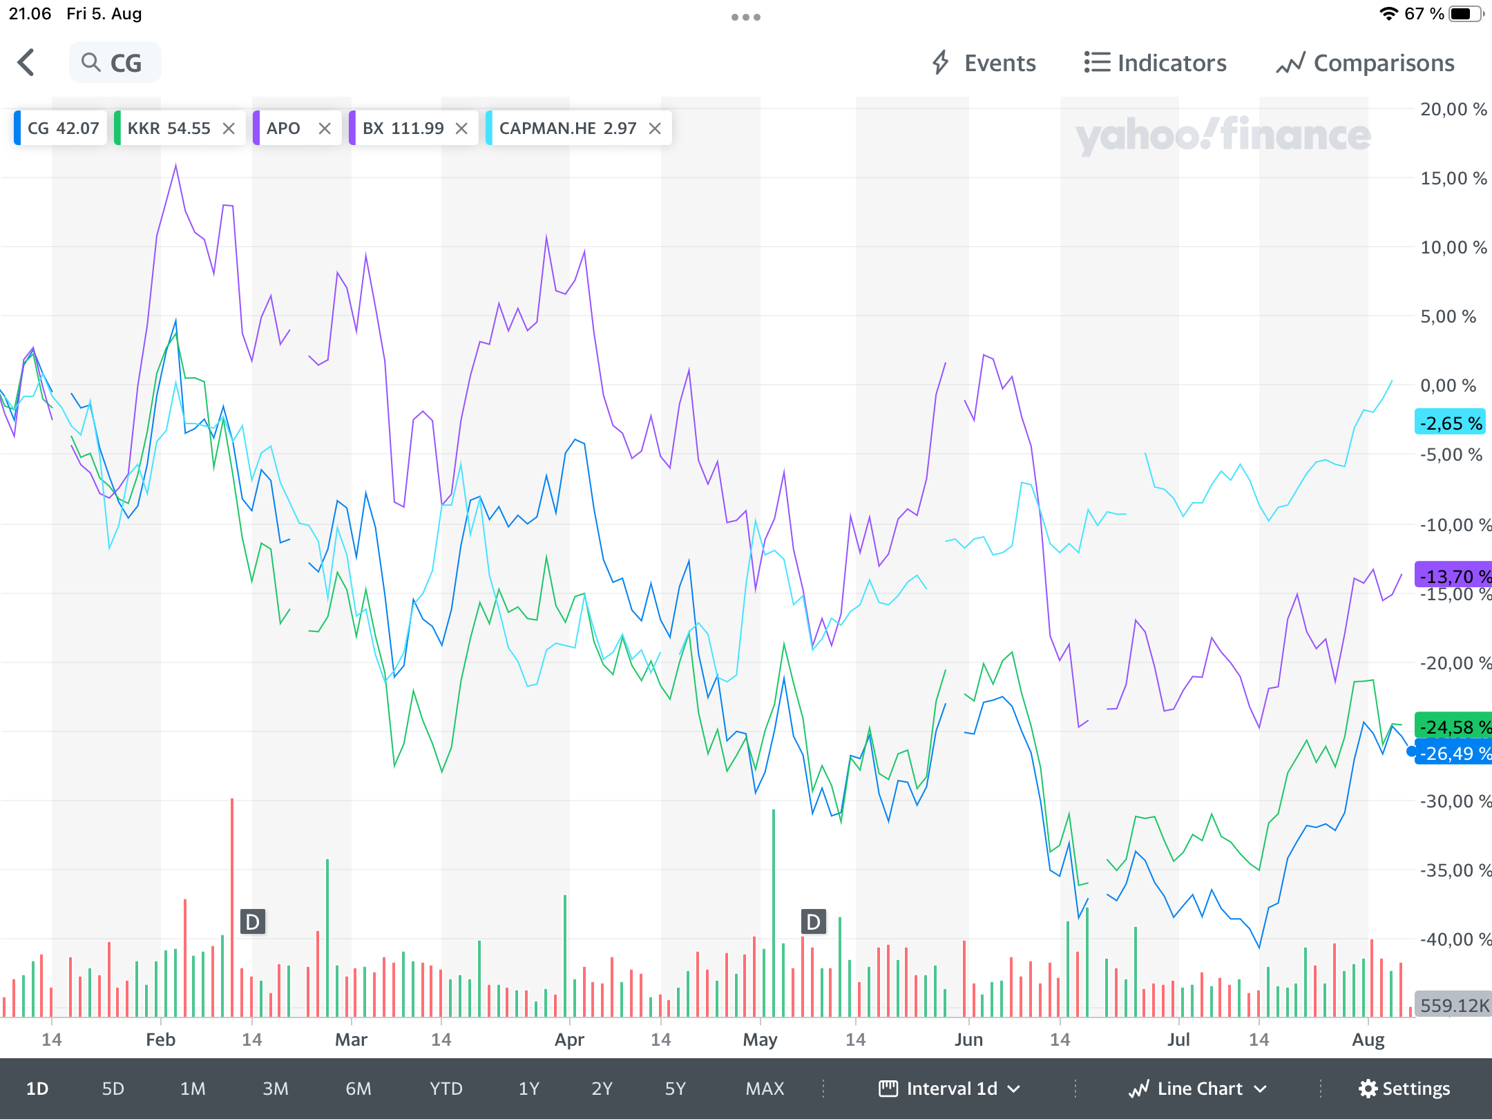This screenshot has width=1492, height=1119.
Task: Select the YTD range tab
Action: tap(446, 1089)
